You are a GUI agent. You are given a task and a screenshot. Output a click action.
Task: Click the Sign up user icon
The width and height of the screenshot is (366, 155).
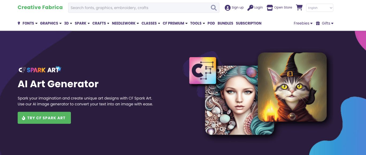[x=228, y=8]
